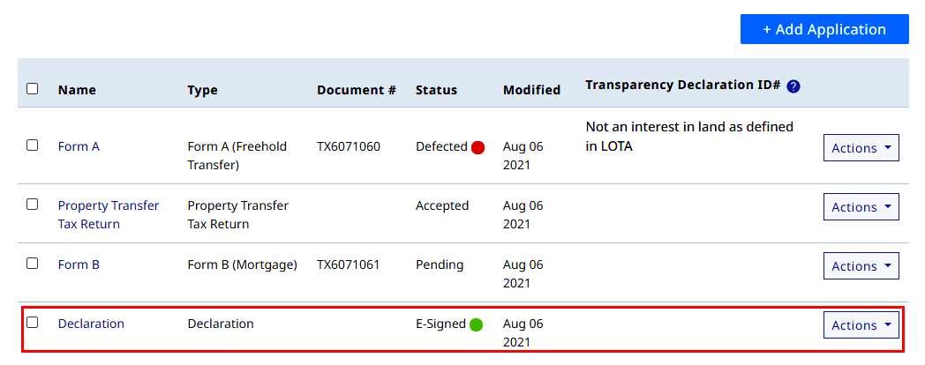Open the Property Transfer Tax Return link
This screenshot has height=365, width=925.
(x=109, y=214)
